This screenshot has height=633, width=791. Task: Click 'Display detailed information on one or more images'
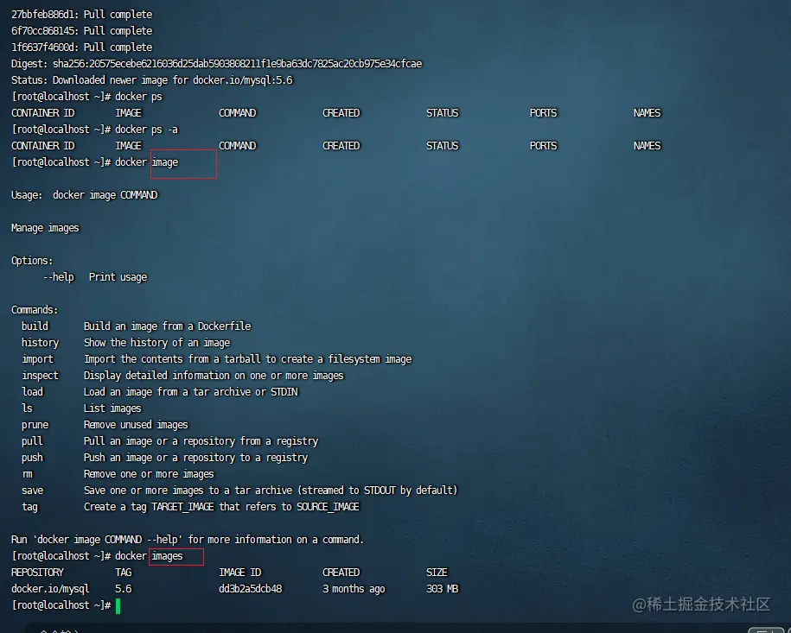214,376
